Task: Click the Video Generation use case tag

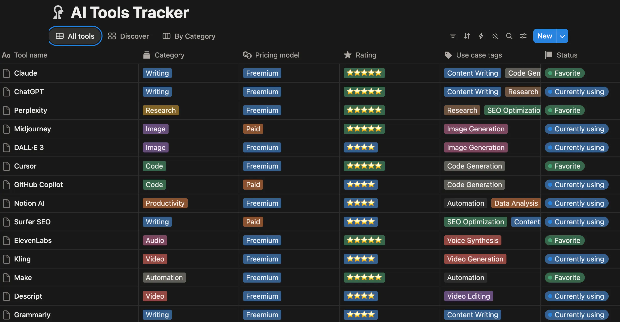Action: click(x=475, y=259)
